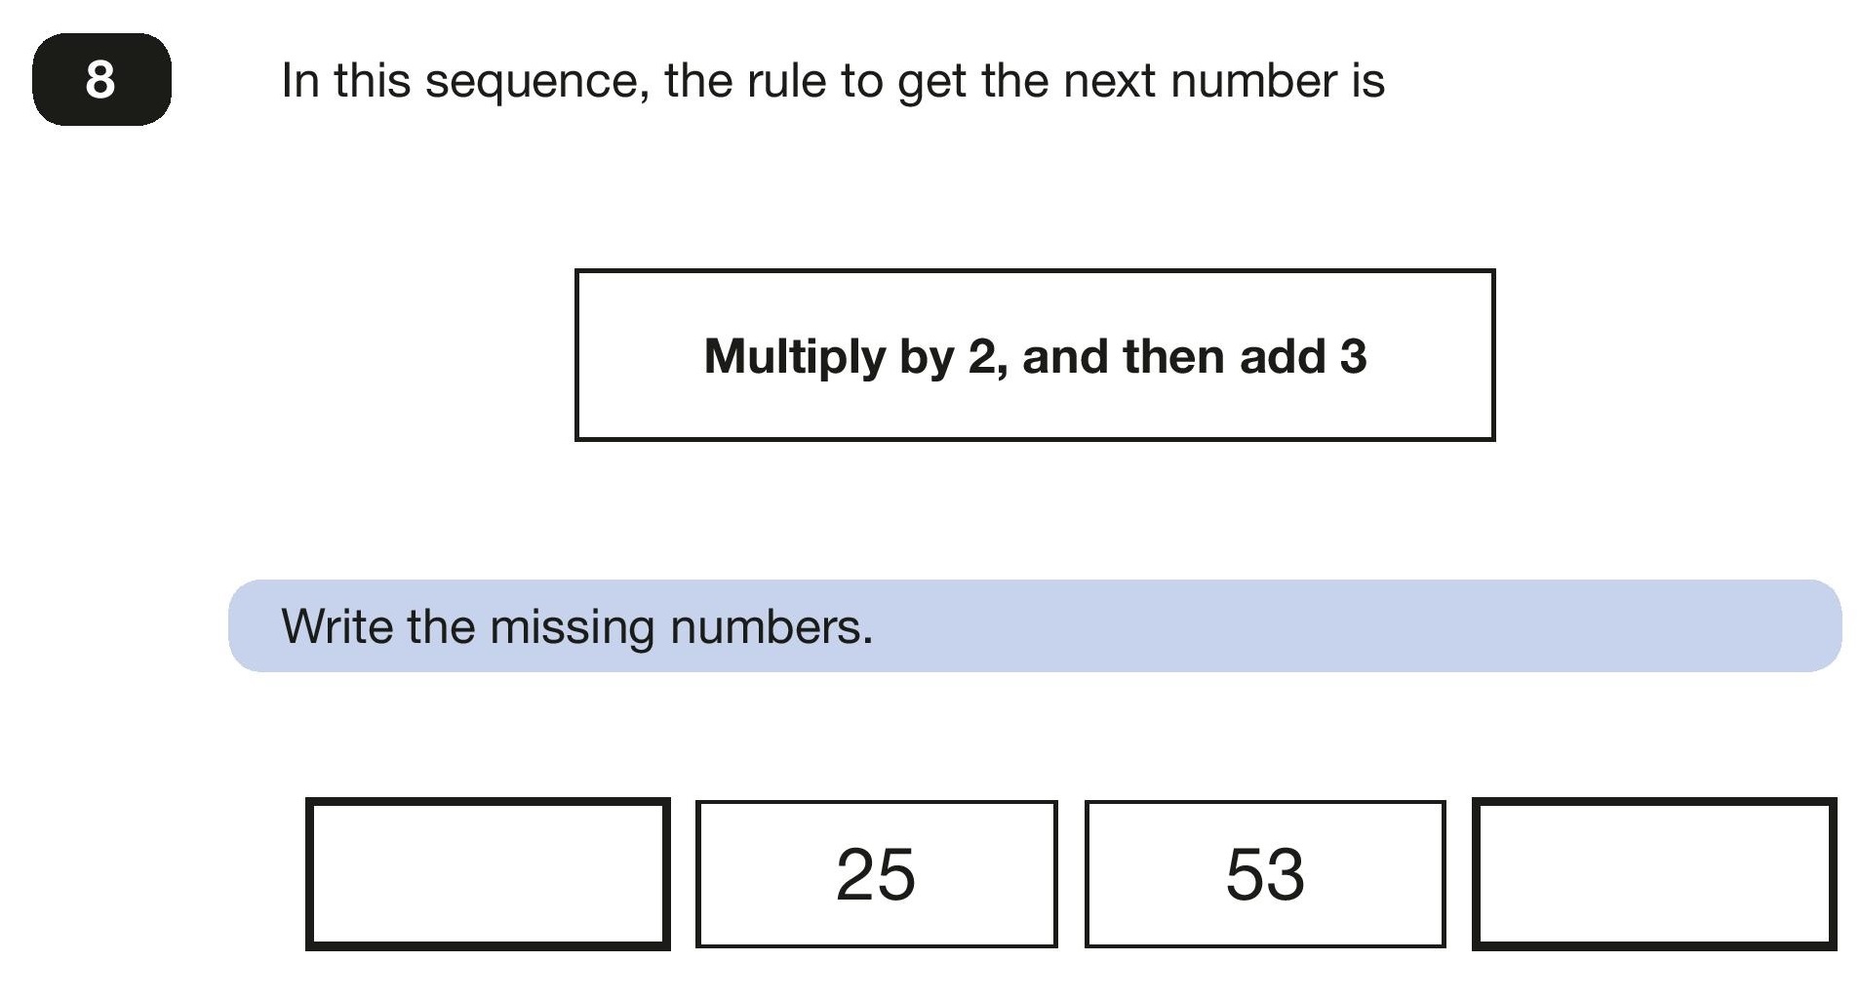This screenshot has height=1002, width=1860.
Task: Click the box containing 53
Action: click(x=1265, y=873)
